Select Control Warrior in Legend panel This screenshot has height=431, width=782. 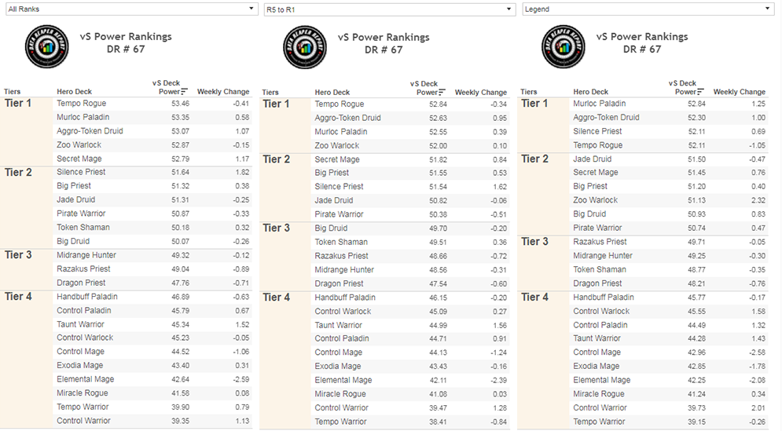[600, 407]
